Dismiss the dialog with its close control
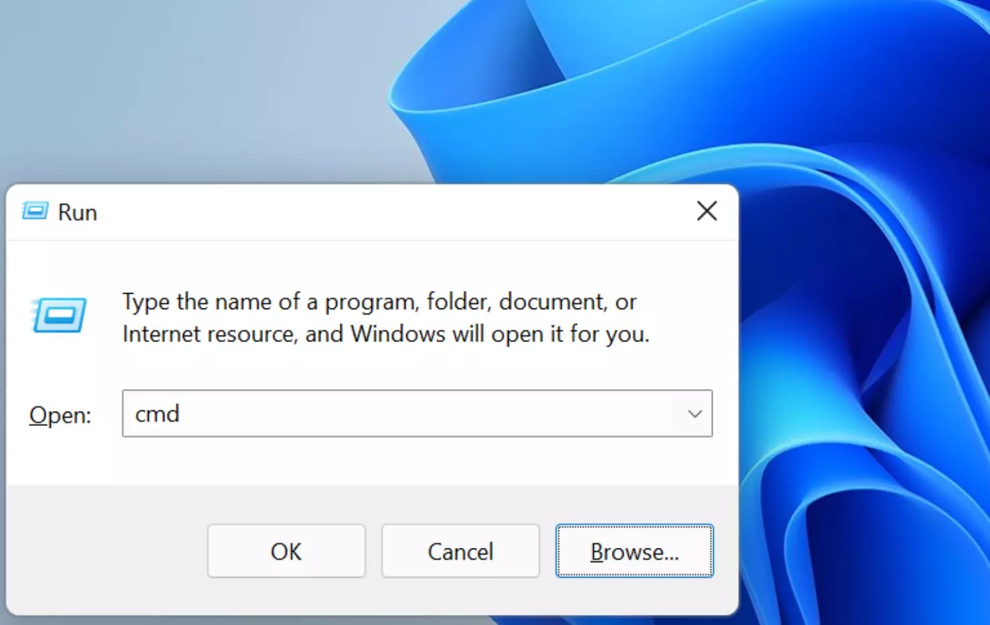 click(x=706, y=211)
